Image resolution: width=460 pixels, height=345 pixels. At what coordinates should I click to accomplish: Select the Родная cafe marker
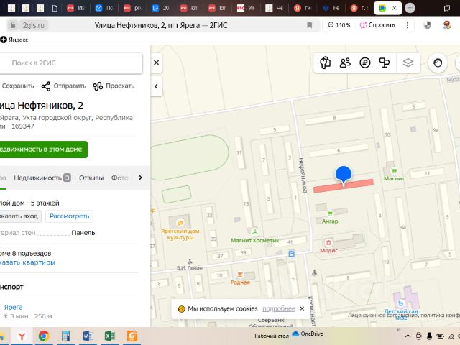[x=240, y=275]
